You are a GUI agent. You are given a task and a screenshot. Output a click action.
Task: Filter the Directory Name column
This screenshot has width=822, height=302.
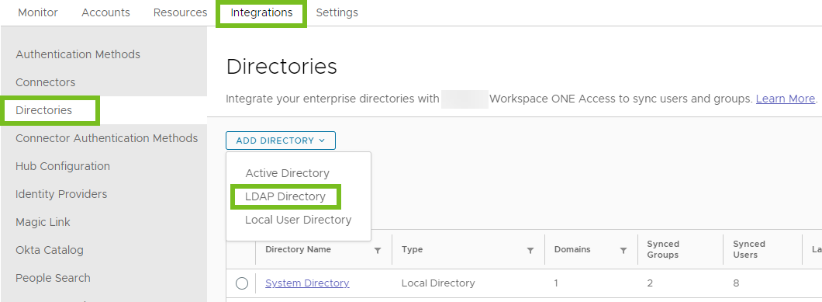(378, 251)
